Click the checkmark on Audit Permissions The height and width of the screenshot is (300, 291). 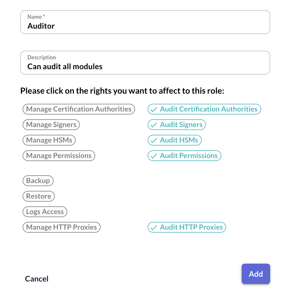pos(154,156)
